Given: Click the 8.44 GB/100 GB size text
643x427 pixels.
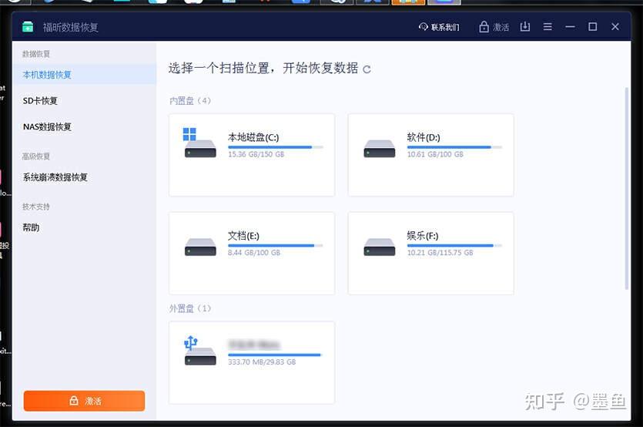Looking at the screenshot, I should (254, 253).
